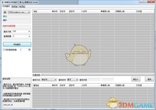Open the second 待添加 tab

[22, 7]
